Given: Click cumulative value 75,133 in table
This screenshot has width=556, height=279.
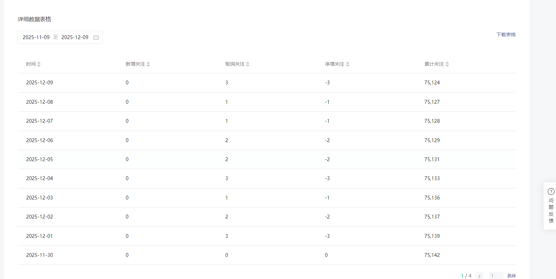Looking at the screenshot, I should point(432,178).
